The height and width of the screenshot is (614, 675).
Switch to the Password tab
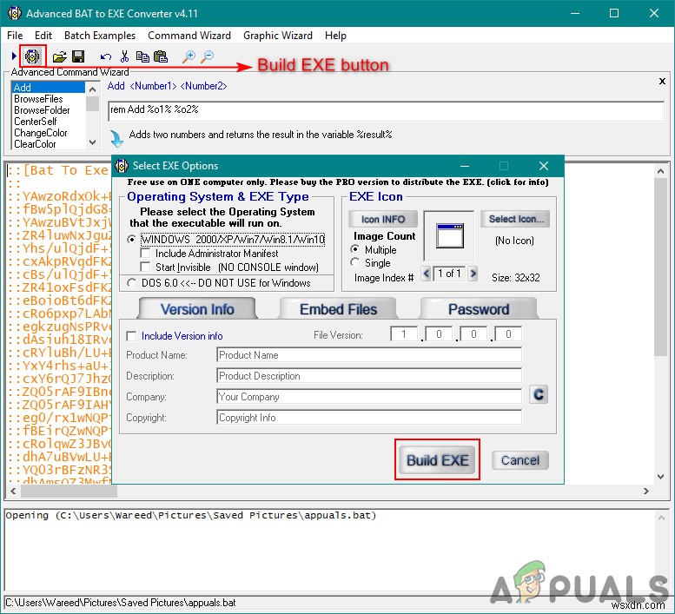[479, 309]
